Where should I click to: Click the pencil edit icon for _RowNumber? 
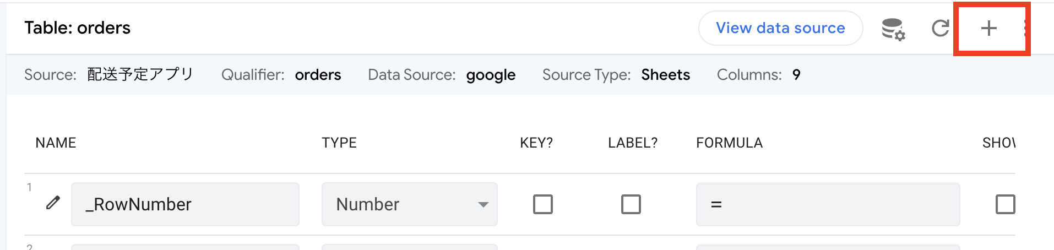53,203
